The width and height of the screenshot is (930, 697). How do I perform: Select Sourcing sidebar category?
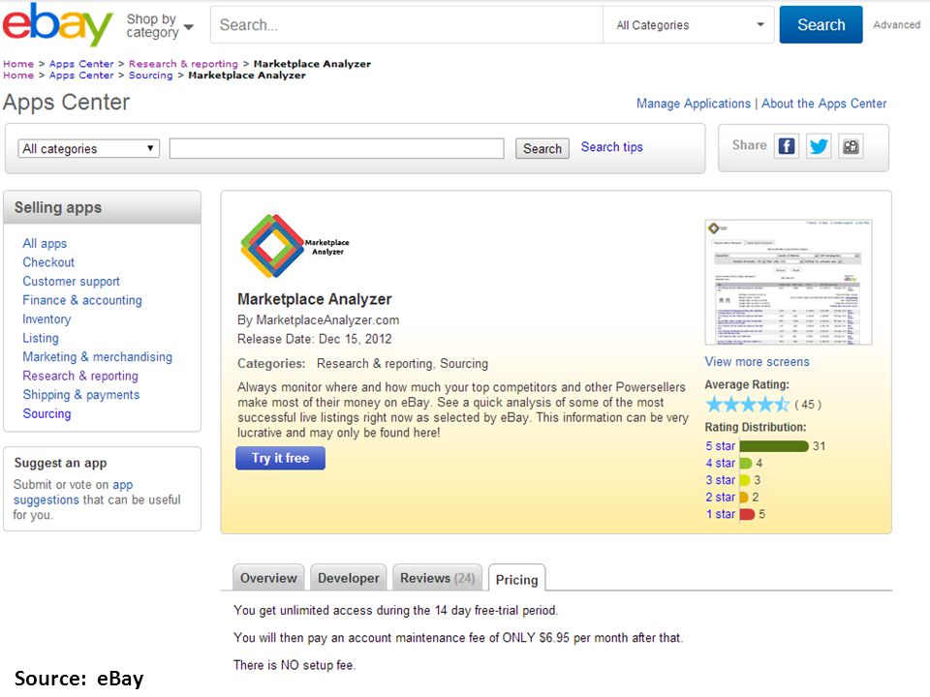tap(46, 413)
